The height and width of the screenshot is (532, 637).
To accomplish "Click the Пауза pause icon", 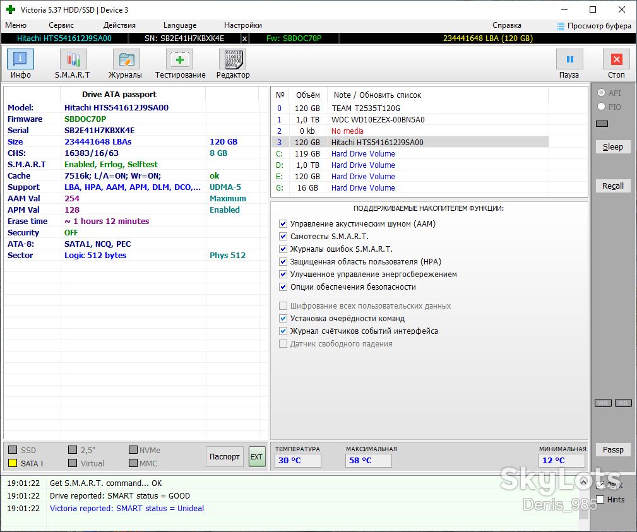I will 569,59.
